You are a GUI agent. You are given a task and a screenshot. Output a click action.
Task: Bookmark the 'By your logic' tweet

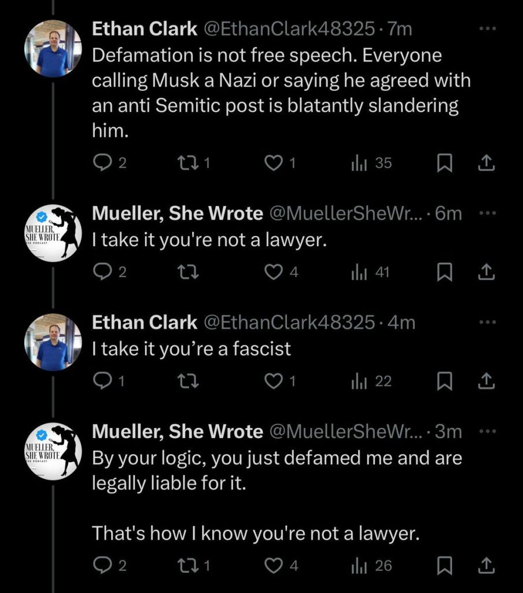443,566
